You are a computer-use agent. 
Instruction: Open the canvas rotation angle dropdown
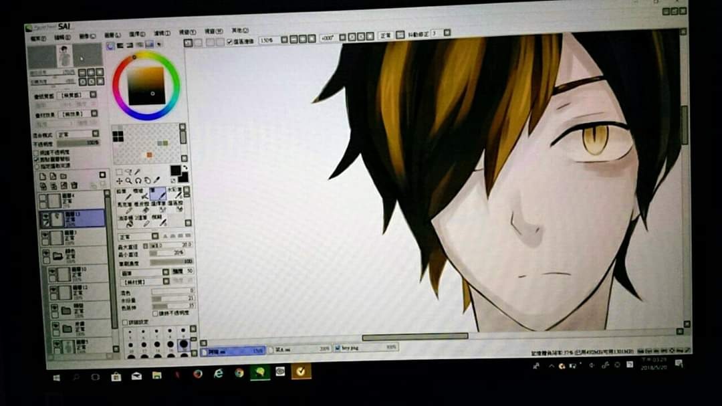click(x=342, y=37)
